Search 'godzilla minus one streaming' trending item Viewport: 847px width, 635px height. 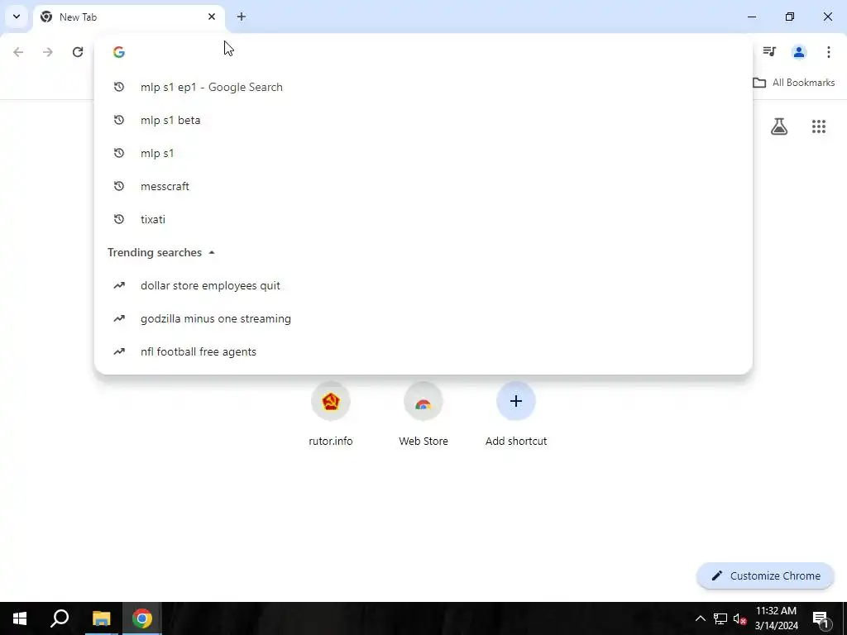[x=423, y=318]
